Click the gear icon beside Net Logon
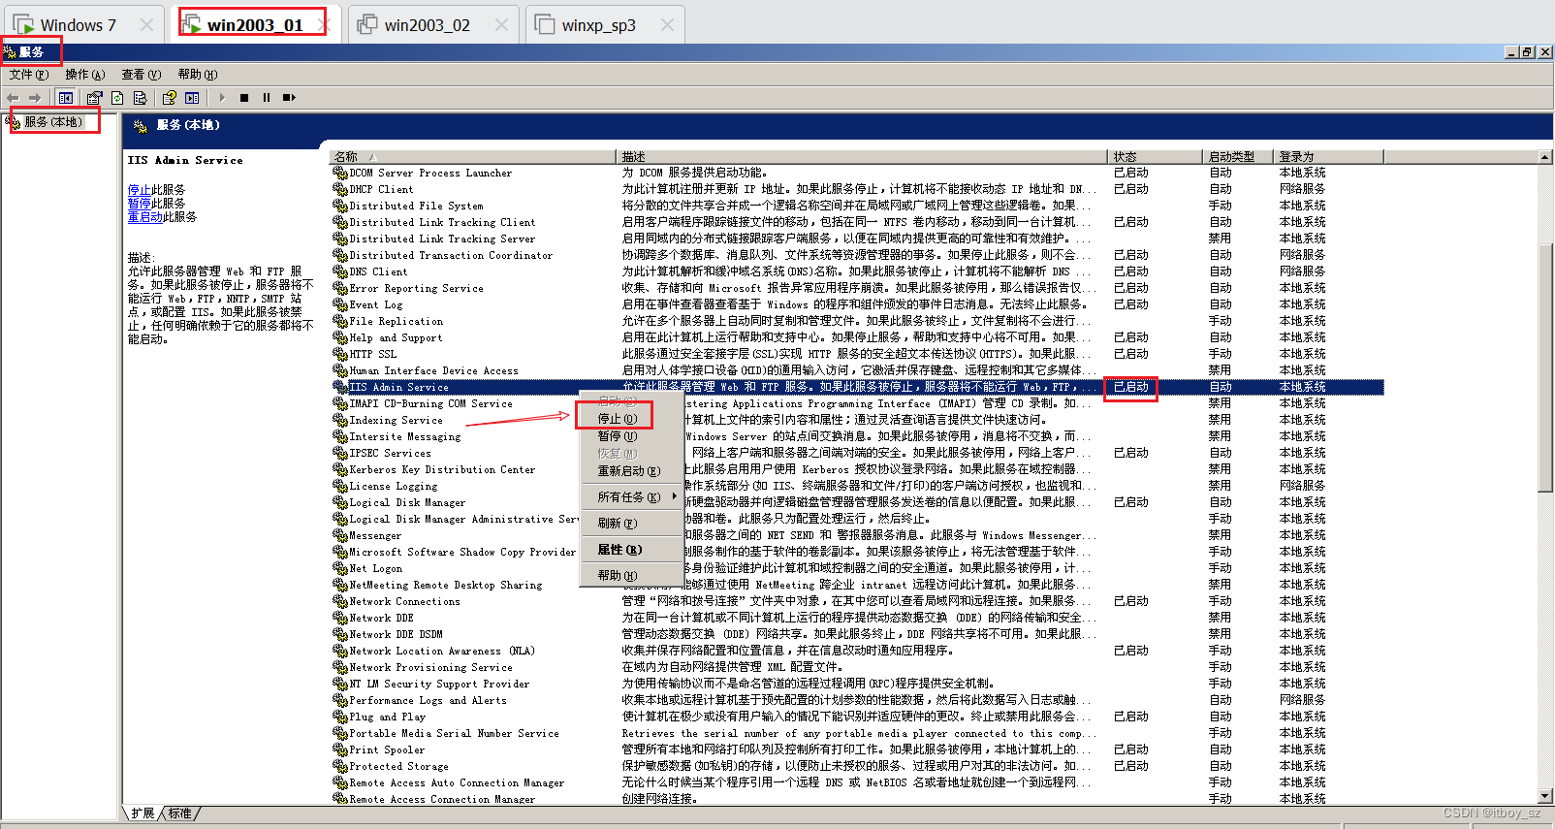Image resolution: width=1555 pixels, height=829 pixels. pyautogui.click(x=340, y=568)
